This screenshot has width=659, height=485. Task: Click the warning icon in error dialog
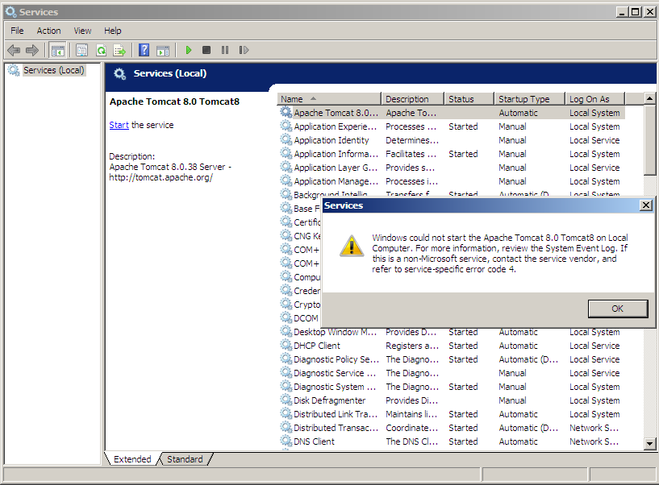pos(352,246)
